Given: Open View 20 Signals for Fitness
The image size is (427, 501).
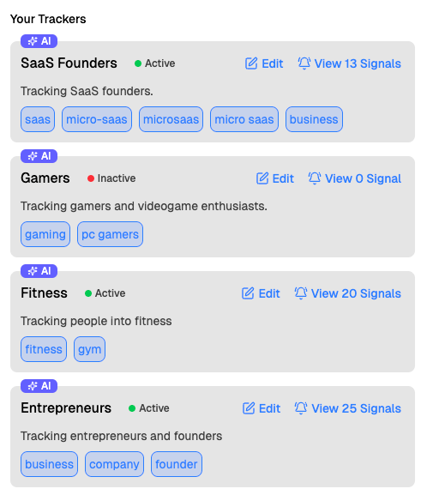Looking at the screenshot, I should coord(348,293).
